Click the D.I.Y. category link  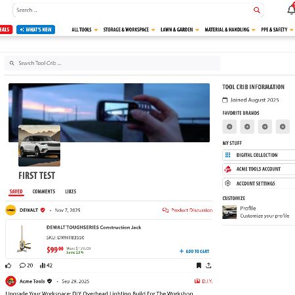[x=207, y=281]
